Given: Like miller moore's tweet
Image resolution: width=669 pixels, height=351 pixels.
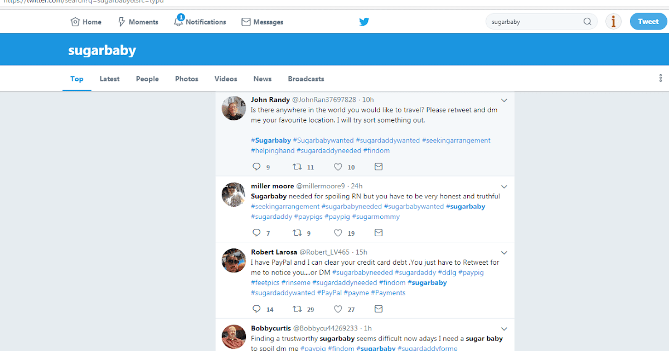Looking at the screenshot, I should pos(338,232).
